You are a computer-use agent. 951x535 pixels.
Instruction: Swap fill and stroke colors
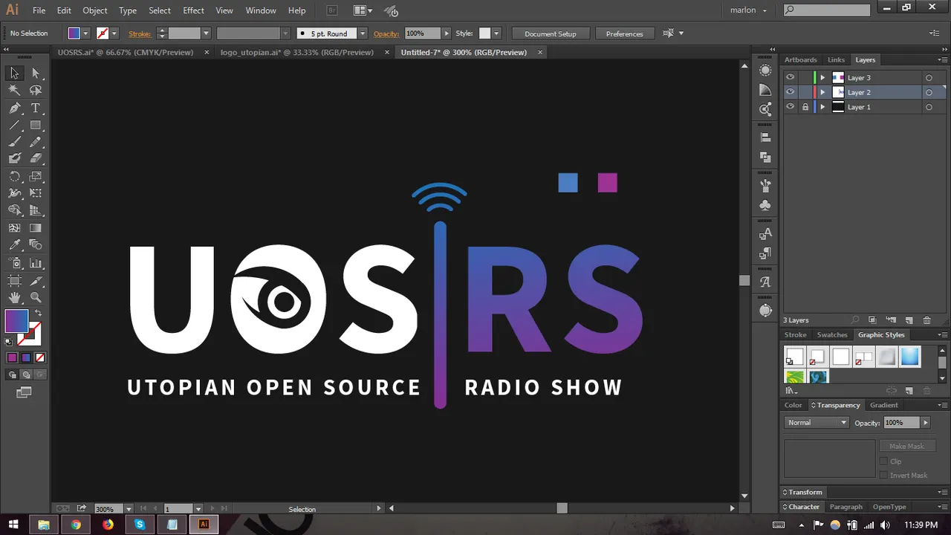pos(38,313)
